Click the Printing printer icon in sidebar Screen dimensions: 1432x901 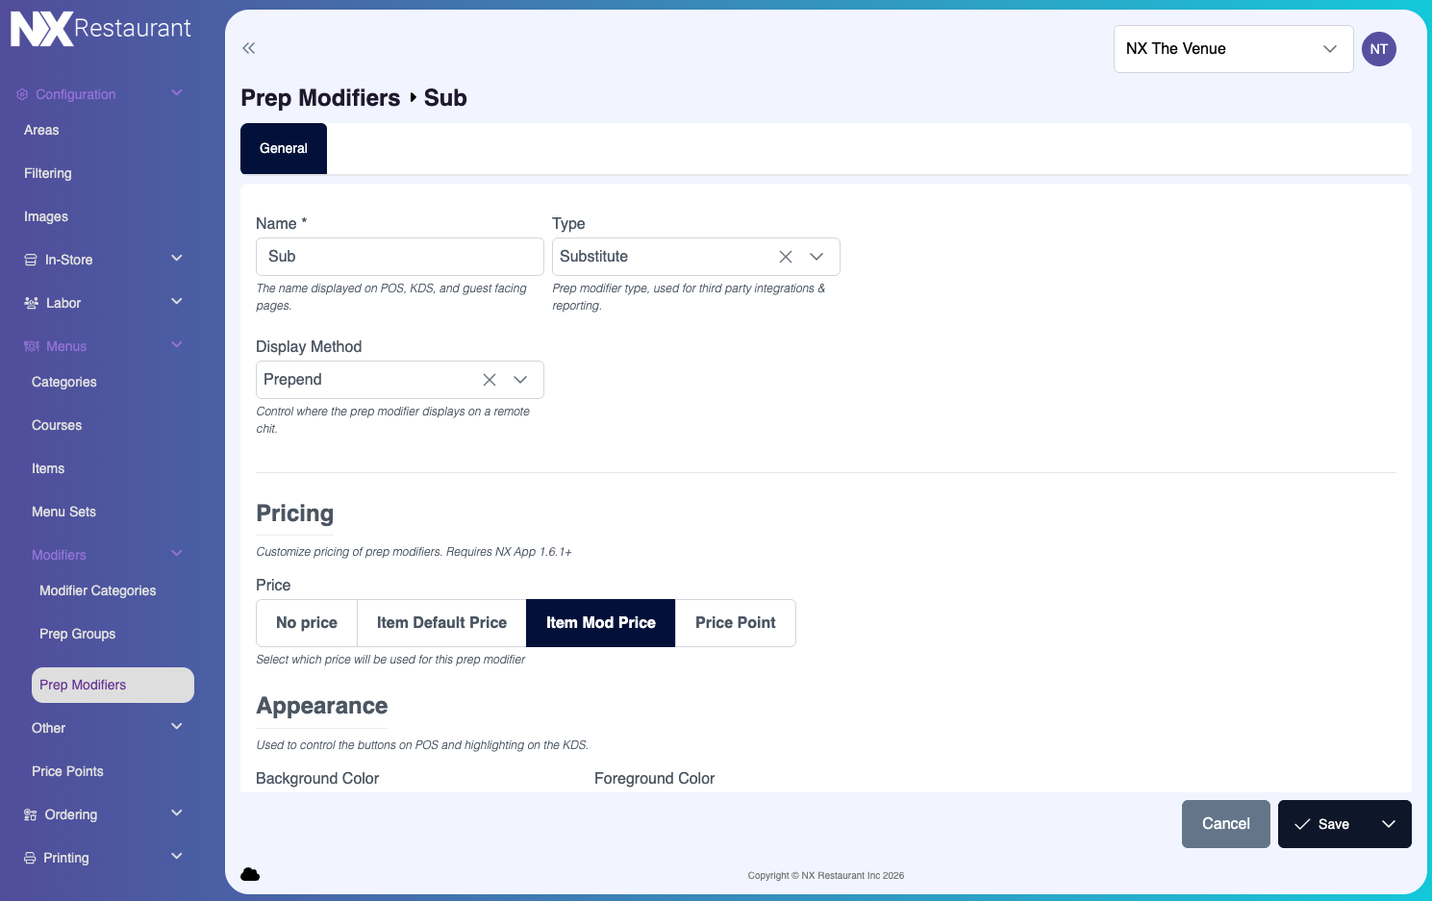30,858
